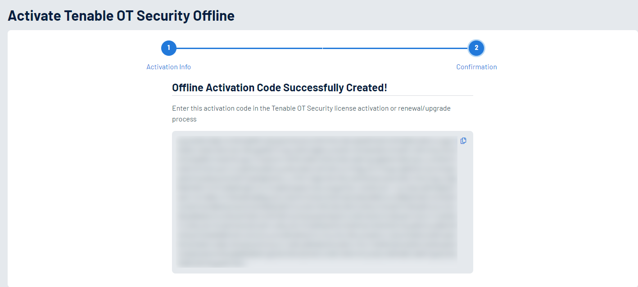Viewport: 638px width, 287px height.
Task: Click the progress line's right half before step 2
Action: (395, 48)
